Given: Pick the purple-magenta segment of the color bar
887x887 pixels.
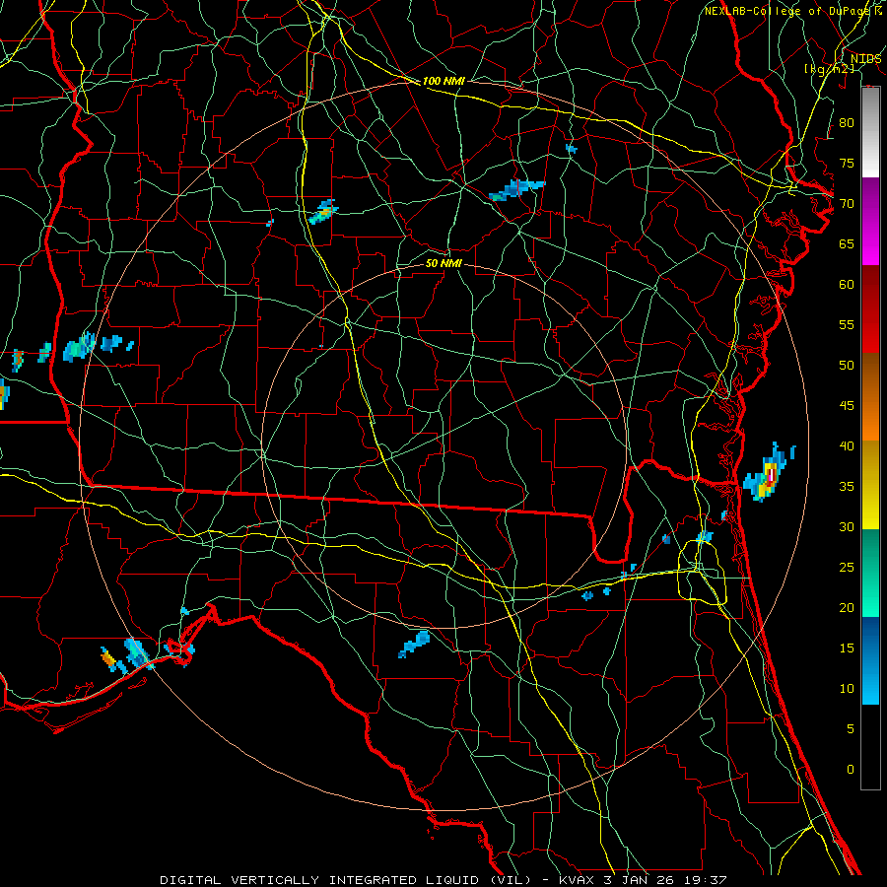Looking at the screenshot, I should click(870, 222).
